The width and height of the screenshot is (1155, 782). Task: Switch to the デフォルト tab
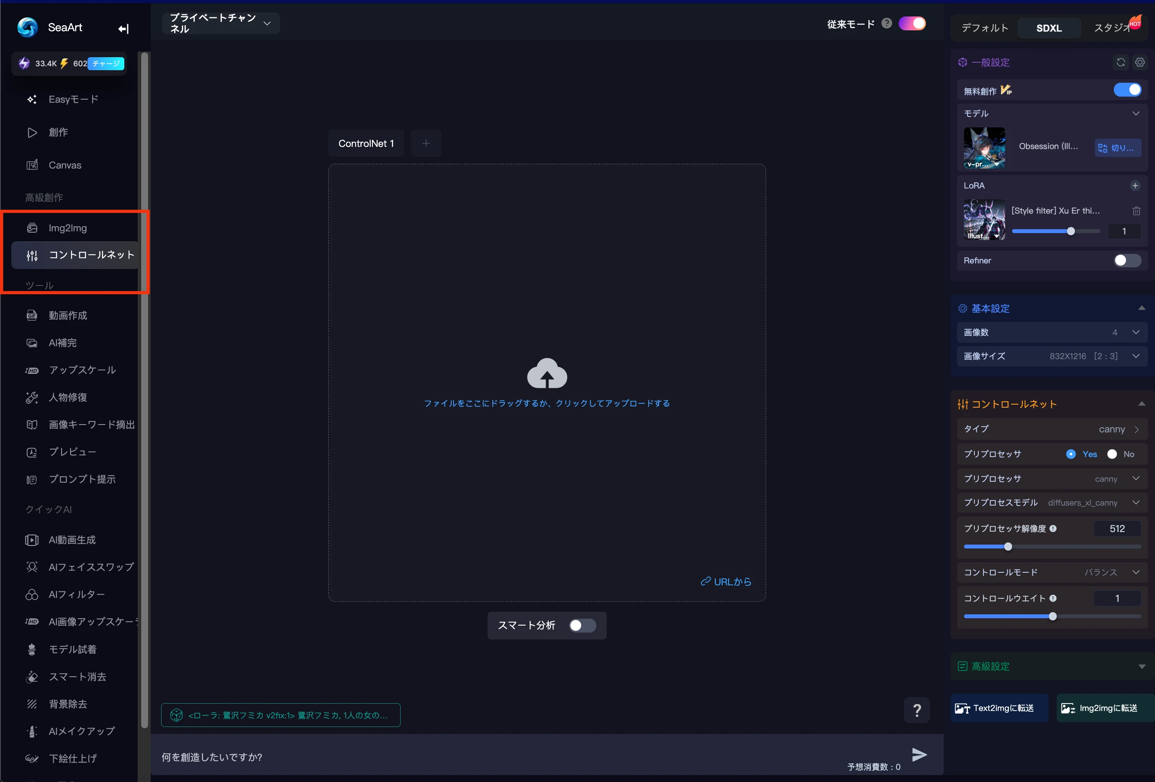click(984, 28)
